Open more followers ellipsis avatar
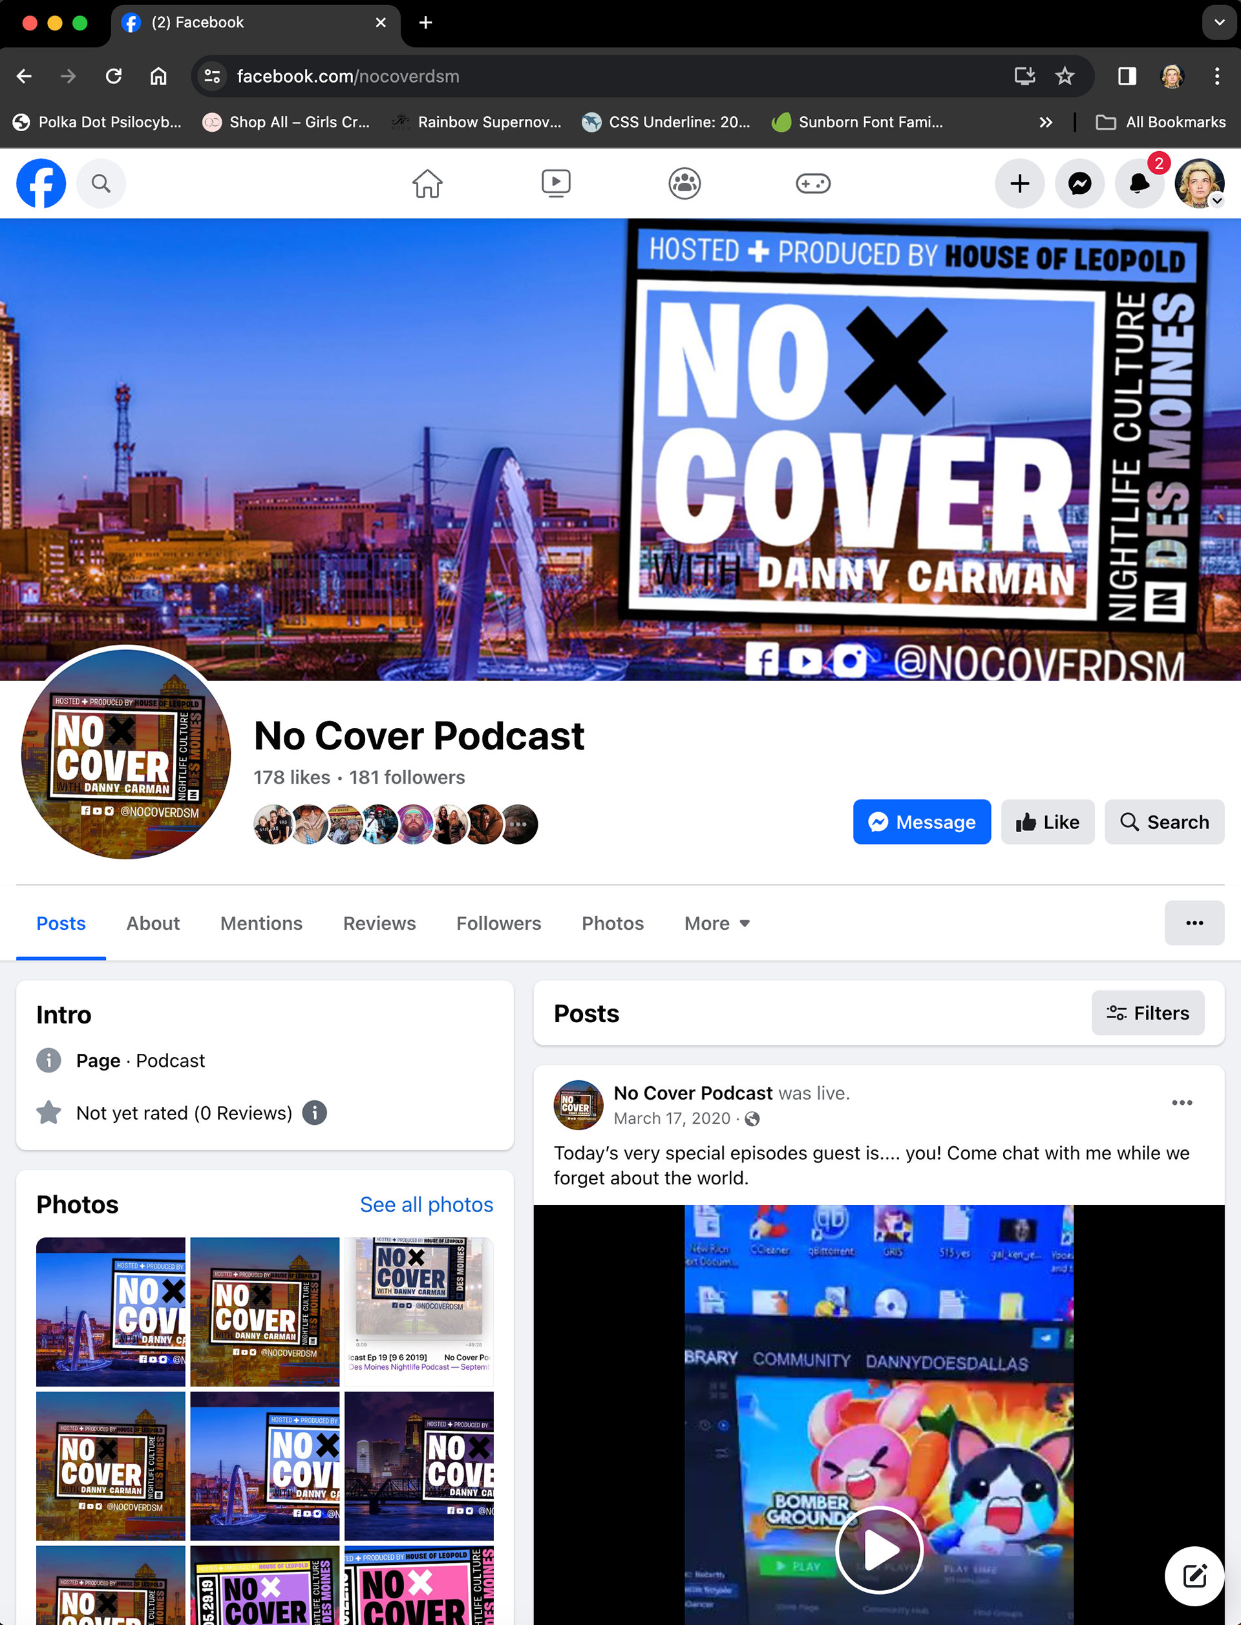The width and height of the screenshot is (1241, 1625). pyautogui.click(x=519, y=824)
